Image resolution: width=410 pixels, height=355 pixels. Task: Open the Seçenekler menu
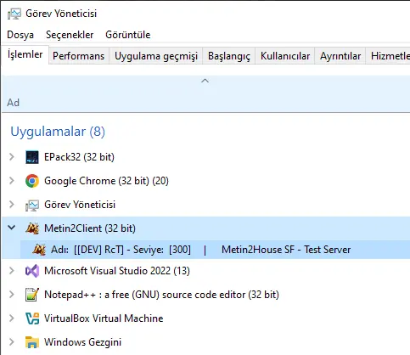click(x=70, y=35)
